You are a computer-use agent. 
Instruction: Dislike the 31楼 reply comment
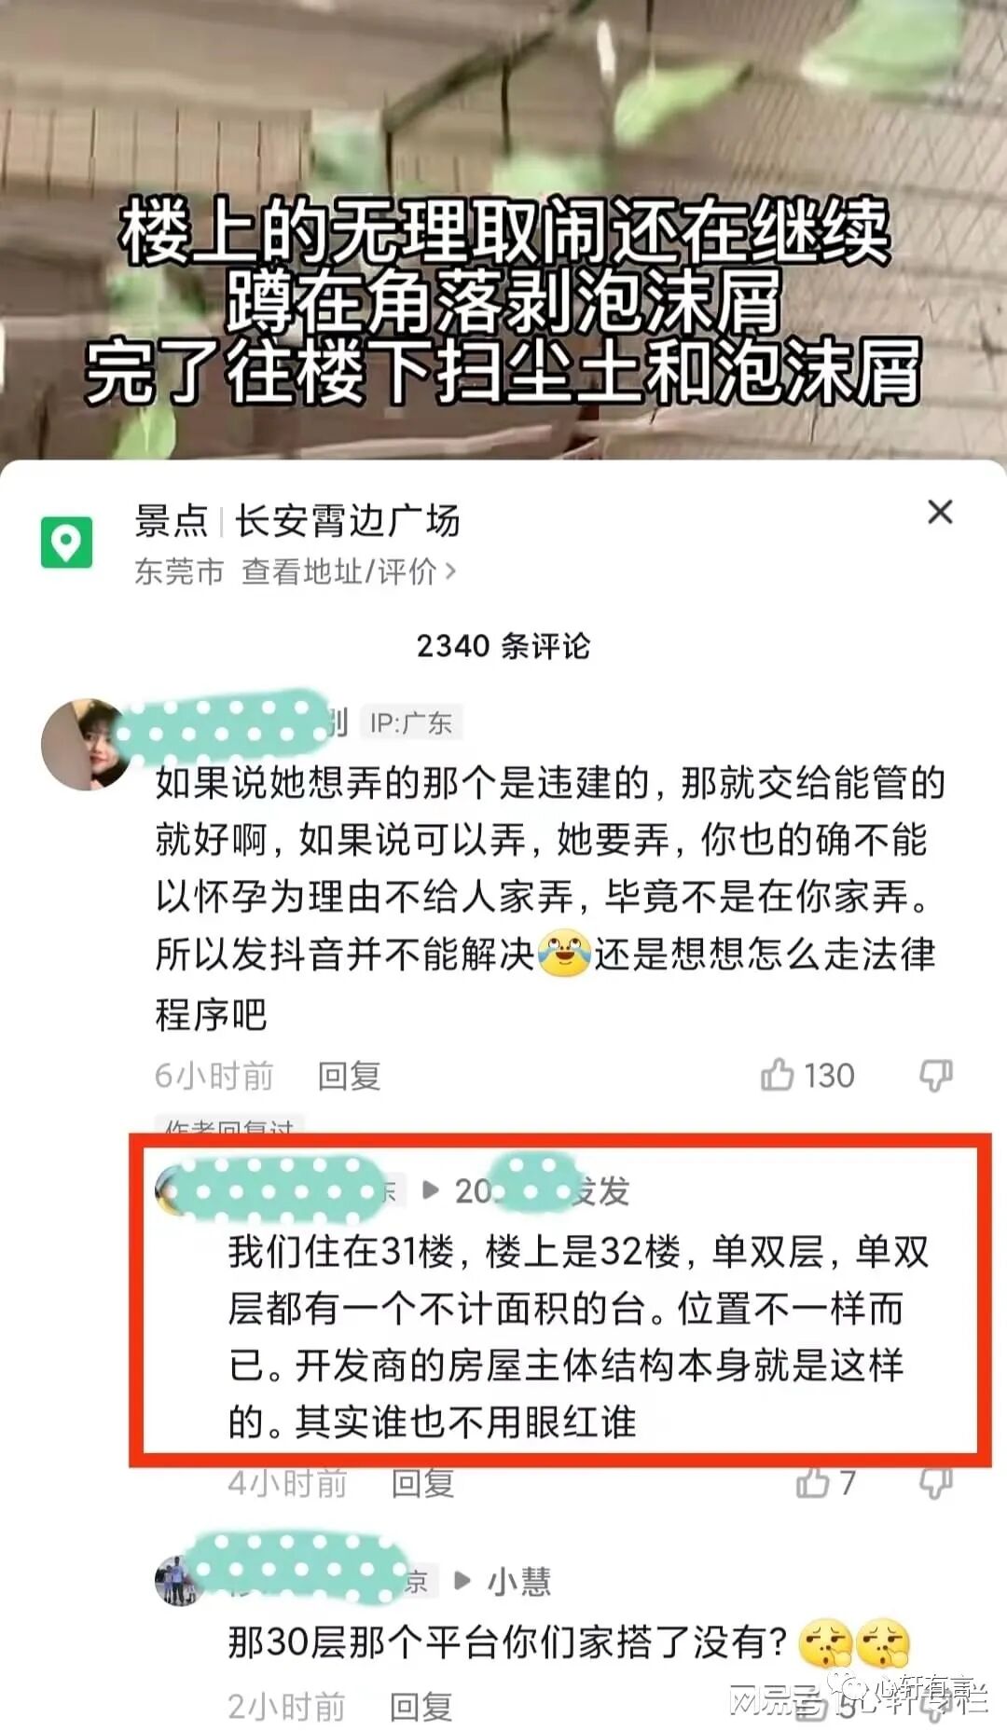pos(935,1482)
